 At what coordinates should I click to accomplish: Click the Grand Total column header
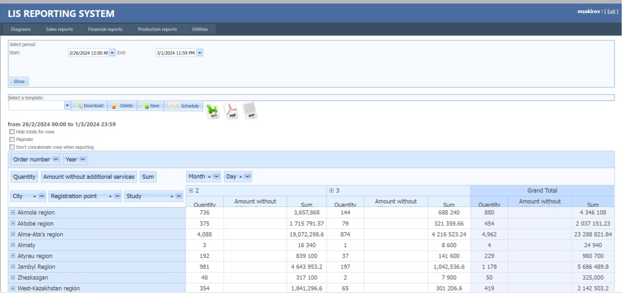point(542,190)
